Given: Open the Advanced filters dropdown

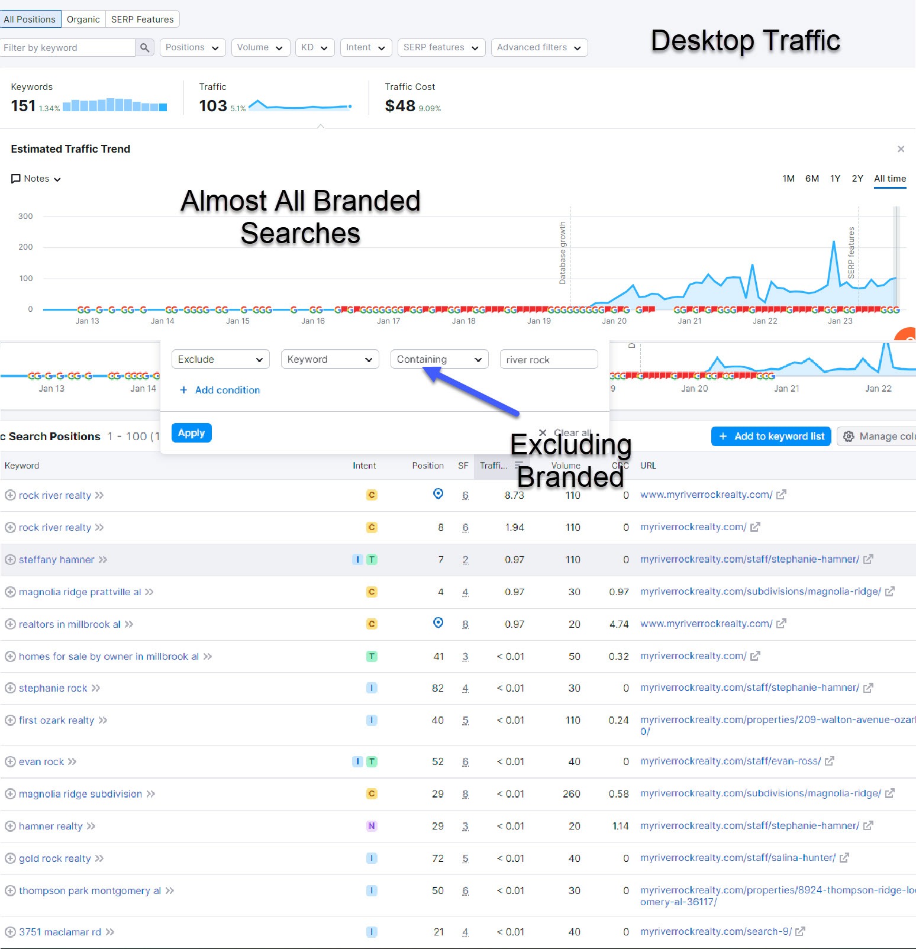Looking at the screenshot, I should (x=539, y=48).
